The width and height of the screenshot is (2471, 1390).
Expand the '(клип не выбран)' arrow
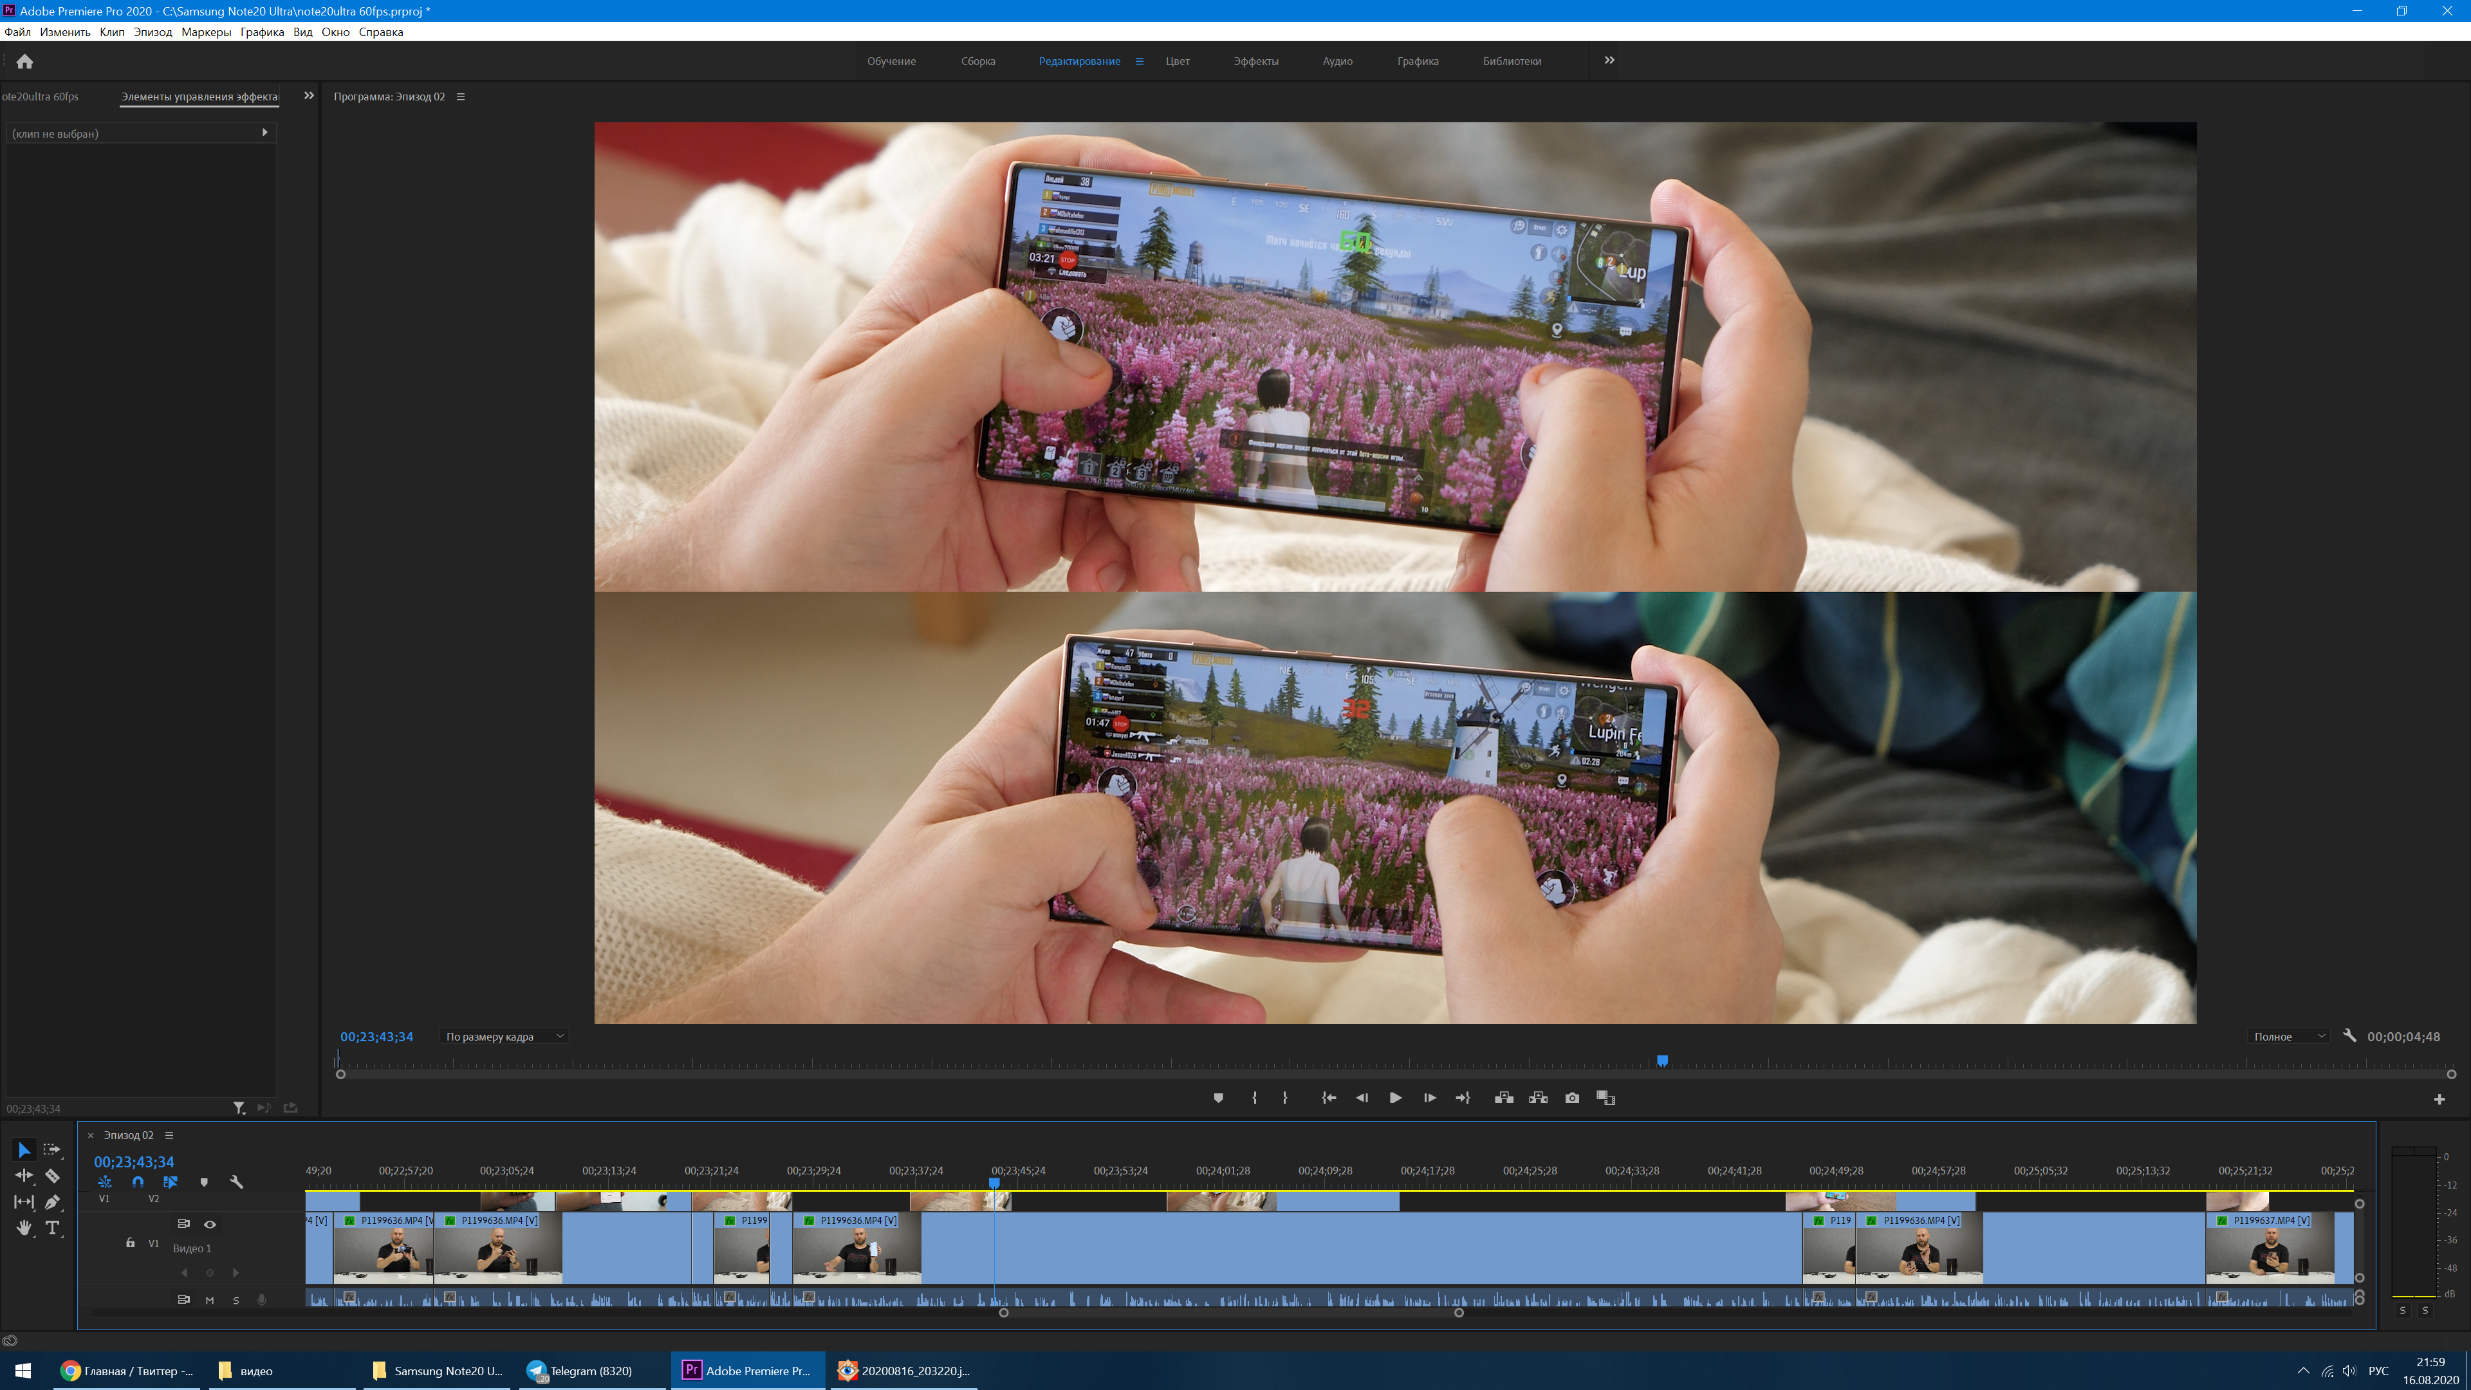coord(264,133)
